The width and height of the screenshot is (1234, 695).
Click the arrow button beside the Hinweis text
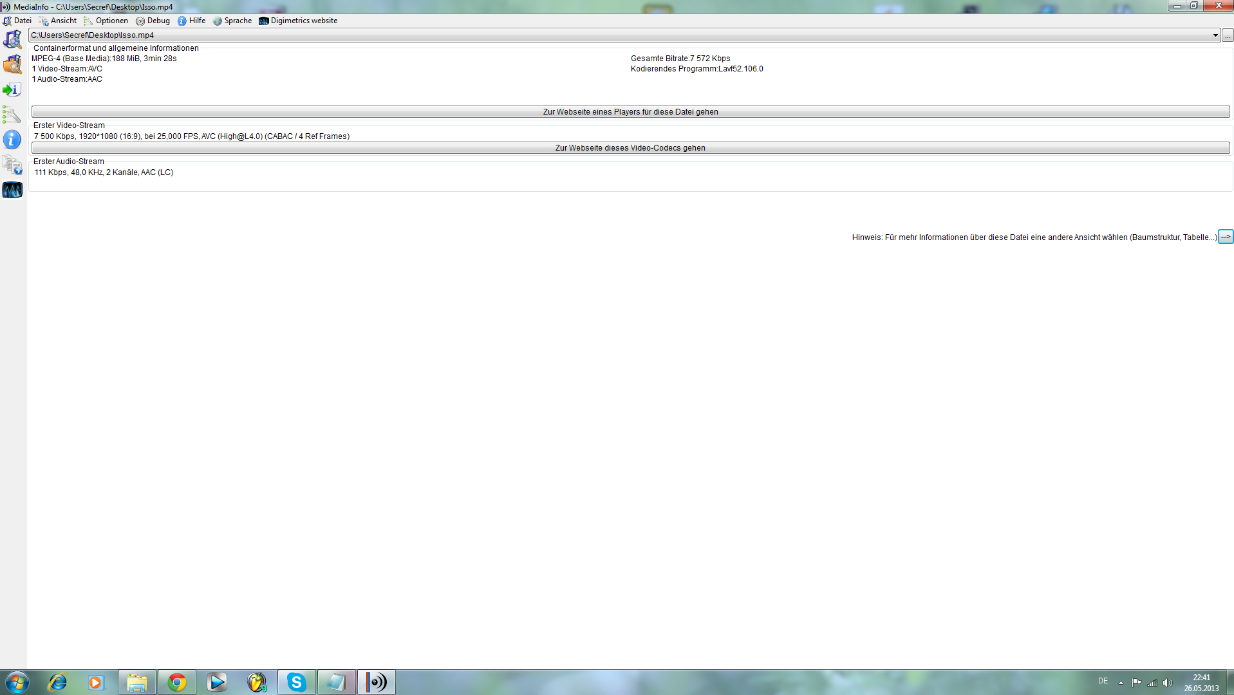click(x=1226, y=237)
